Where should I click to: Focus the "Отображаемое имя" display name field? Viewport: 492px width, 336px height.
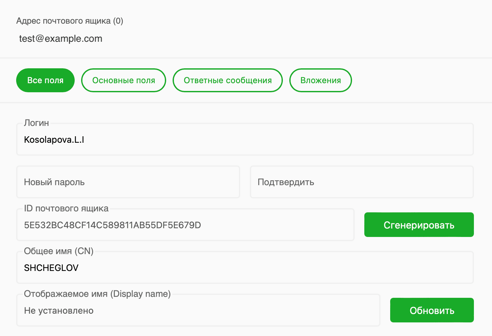coord(198,310)
